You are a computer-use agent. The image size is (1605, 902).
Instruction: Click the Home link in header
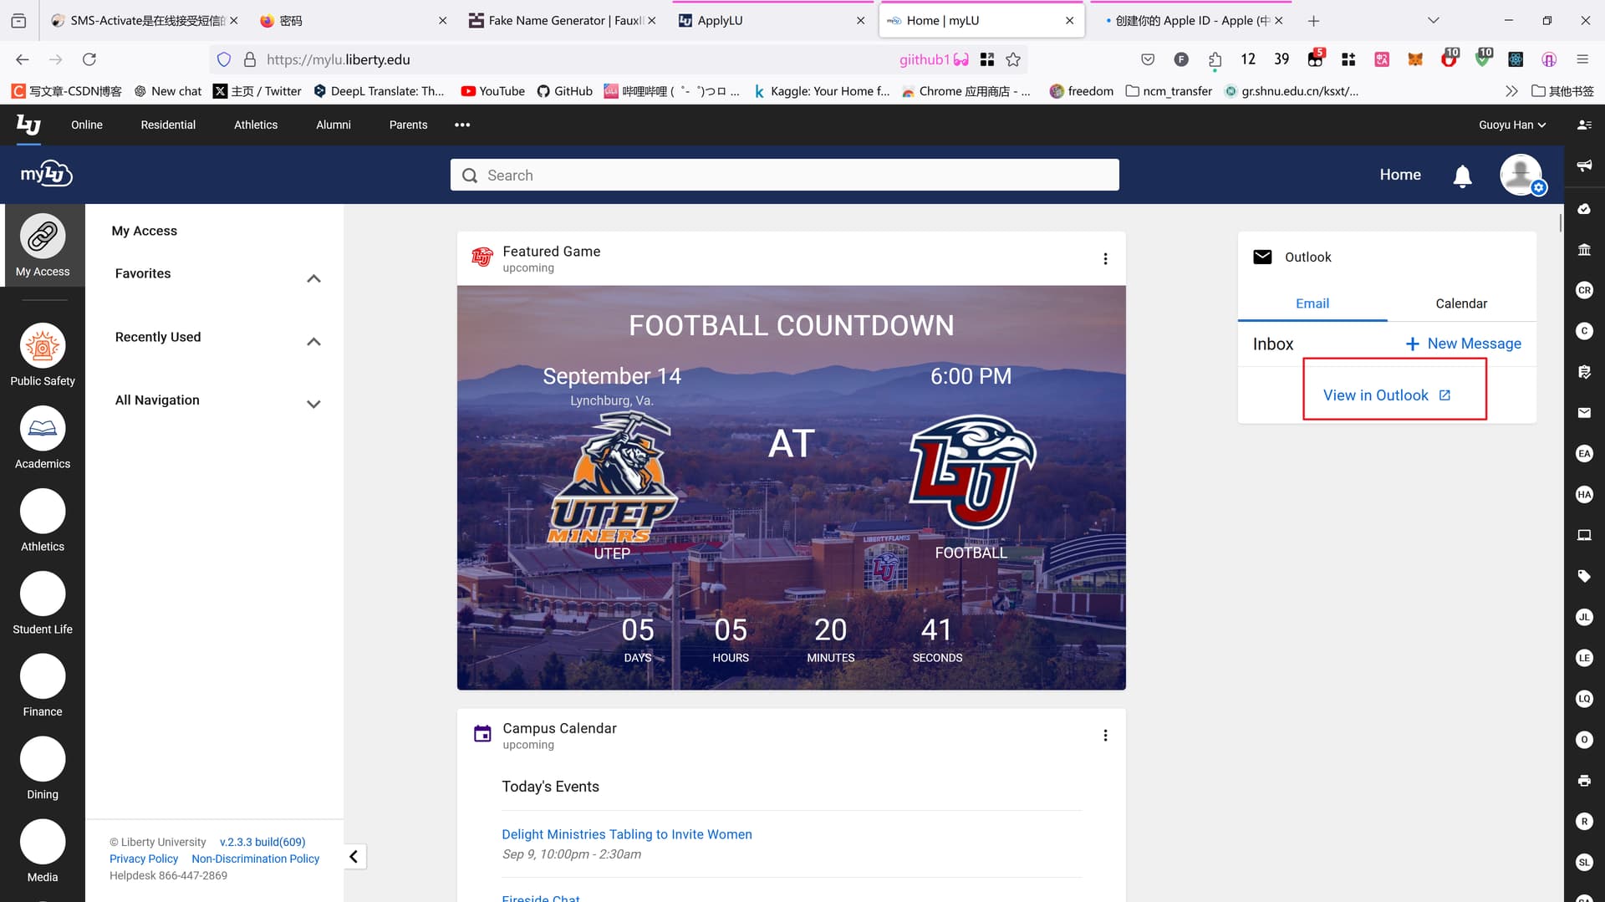tap(1400, 175)
